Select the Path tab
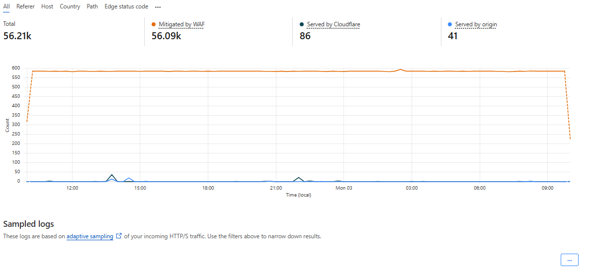Viewport: 595px width, 273px height. tap(92, 7)
